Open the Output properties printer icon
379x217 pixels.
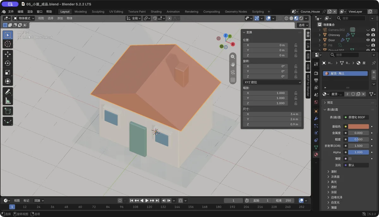(x=316, y=80)
